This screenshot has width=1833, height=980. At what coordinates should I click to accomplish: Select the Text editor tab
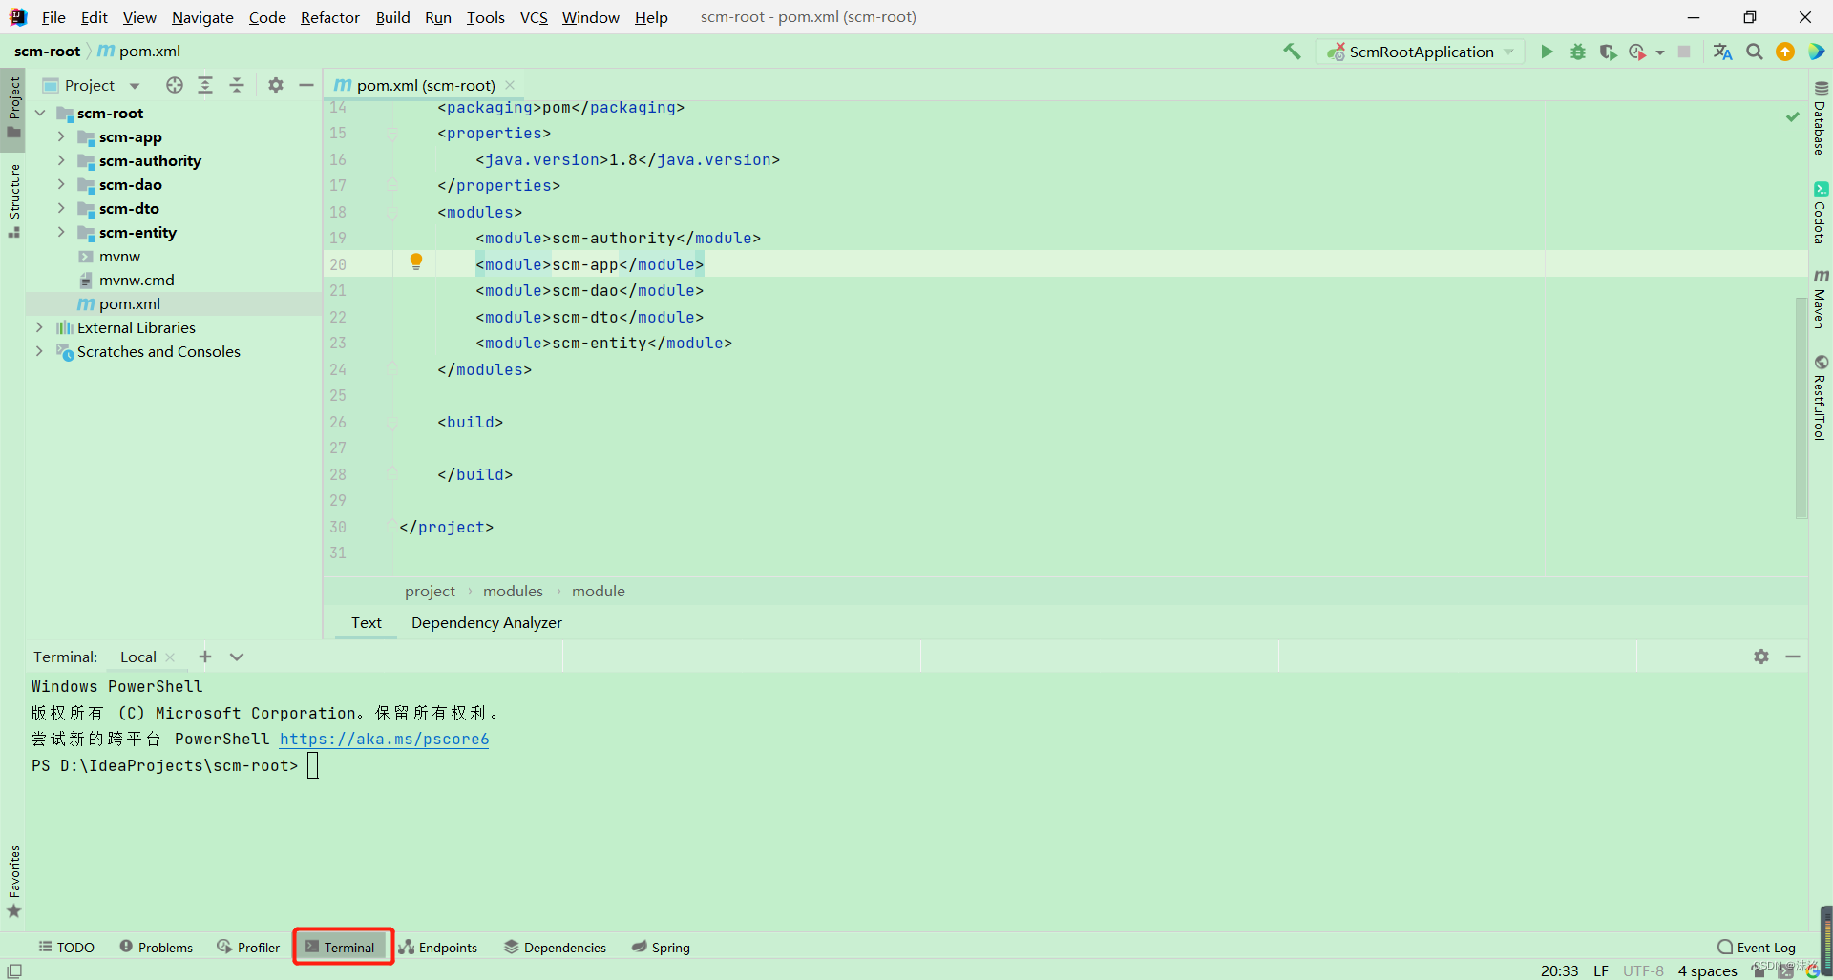point(367,622)
